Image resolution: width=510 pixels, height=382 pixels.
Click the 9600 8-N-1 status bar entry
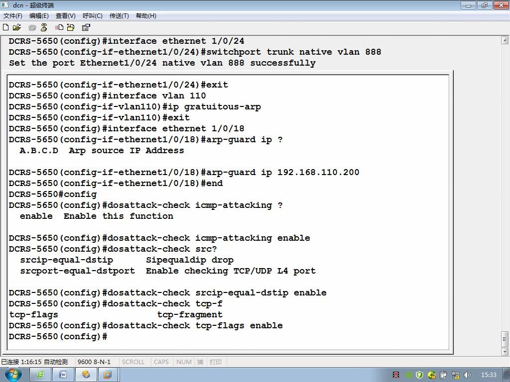tap(94, 362)
